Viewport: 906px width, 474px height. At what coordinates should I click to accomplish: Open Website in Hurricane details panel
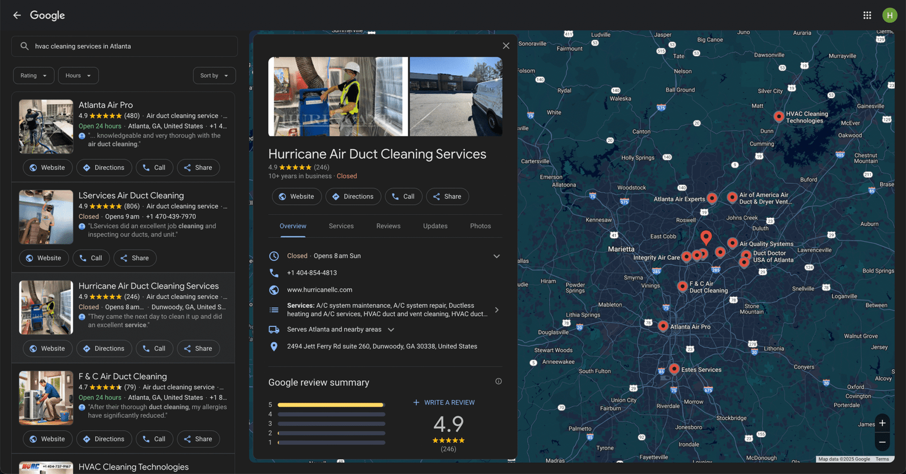297,196
